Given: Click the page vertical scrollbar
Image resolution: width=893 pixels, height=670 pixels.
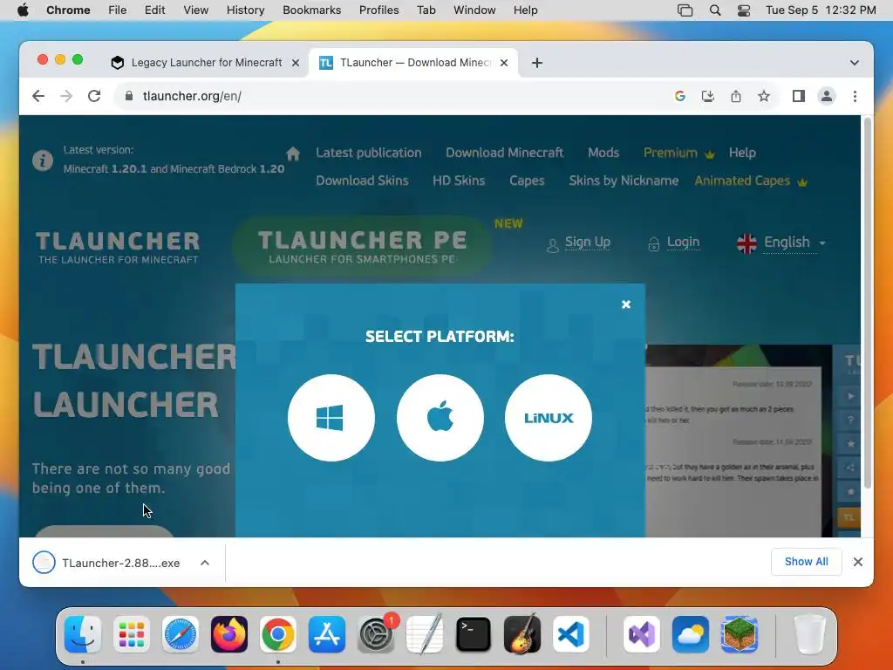Looking at the screenshot, I should click(x=868, y=302).
